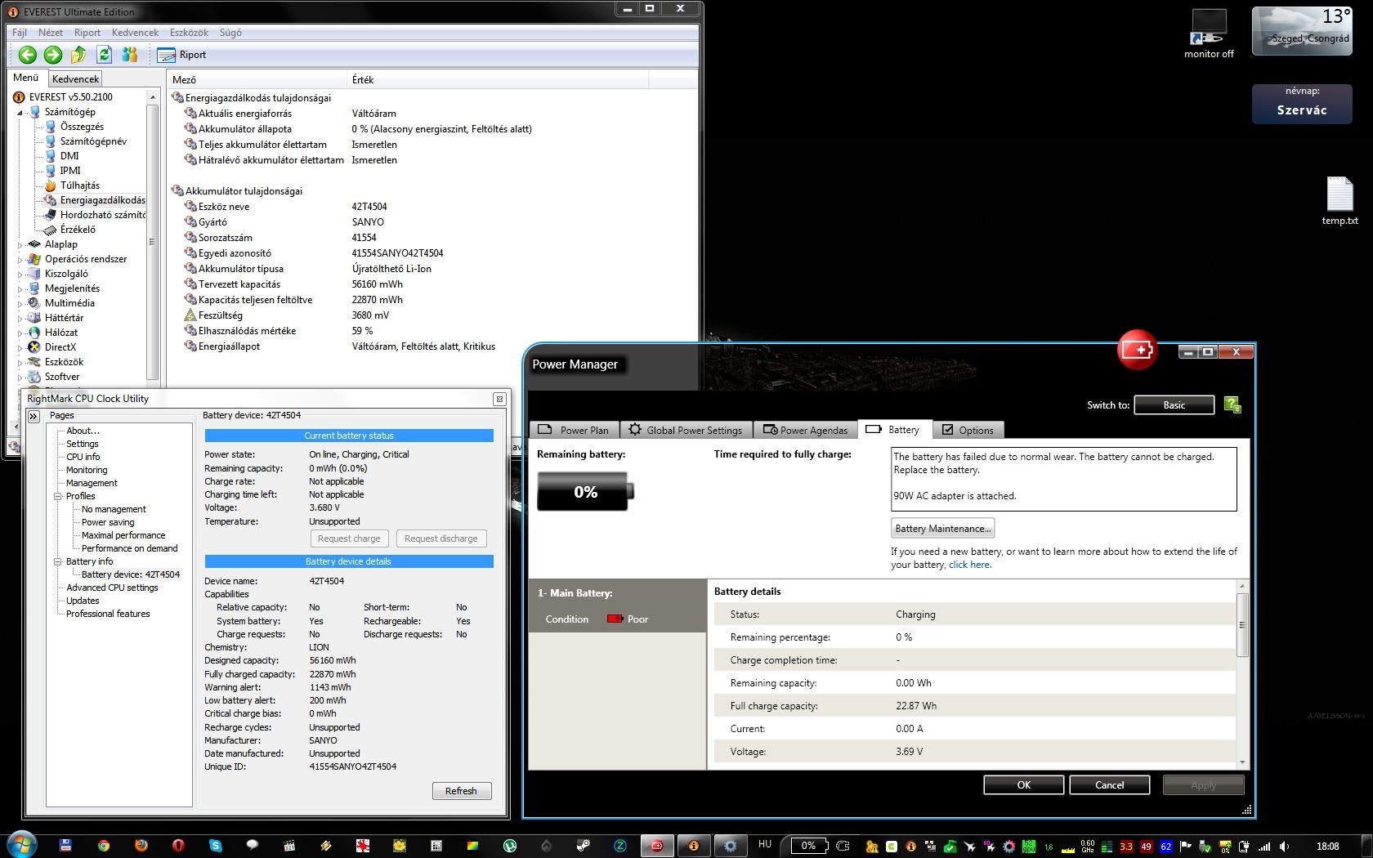Collapse the Számítógép tree node

(x=20, y=112)
